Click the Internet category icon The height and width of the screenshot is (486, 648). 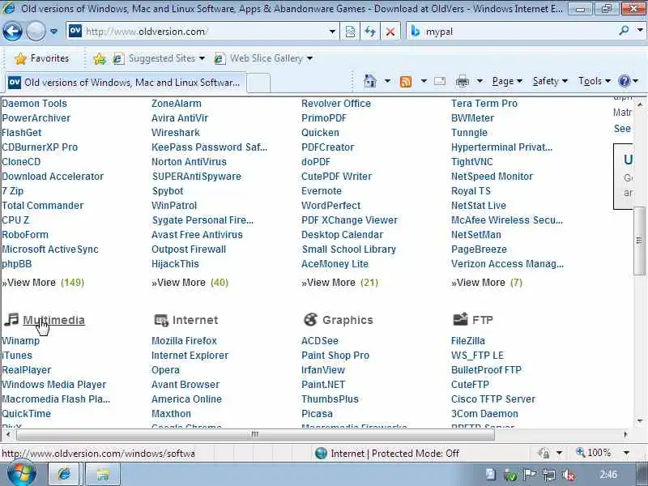click(160, 320)
